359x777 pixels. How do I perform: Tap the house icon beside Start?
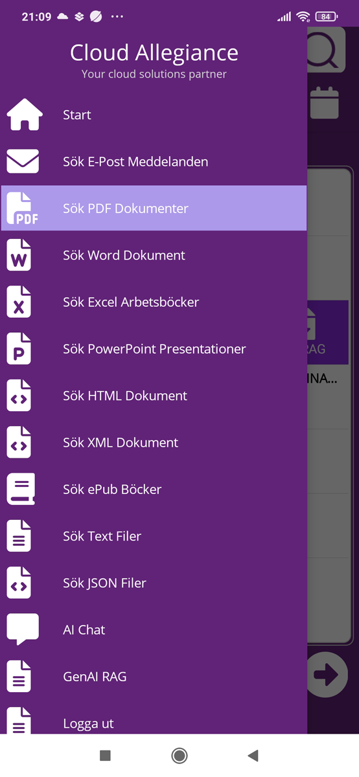(x=25, y=115)
